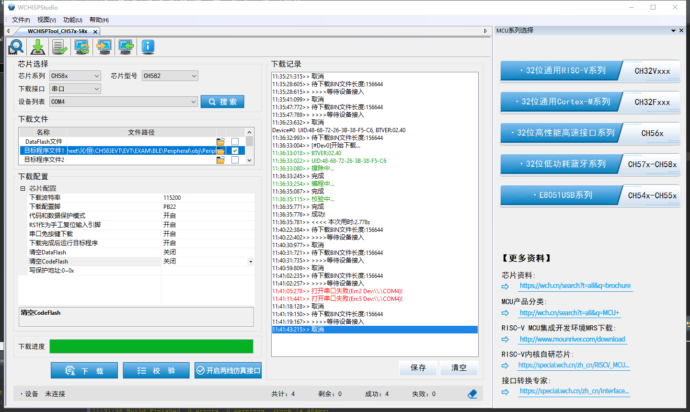Browse folder for DataFlash文件 row
690x412 pixels.
pos(220,142)
